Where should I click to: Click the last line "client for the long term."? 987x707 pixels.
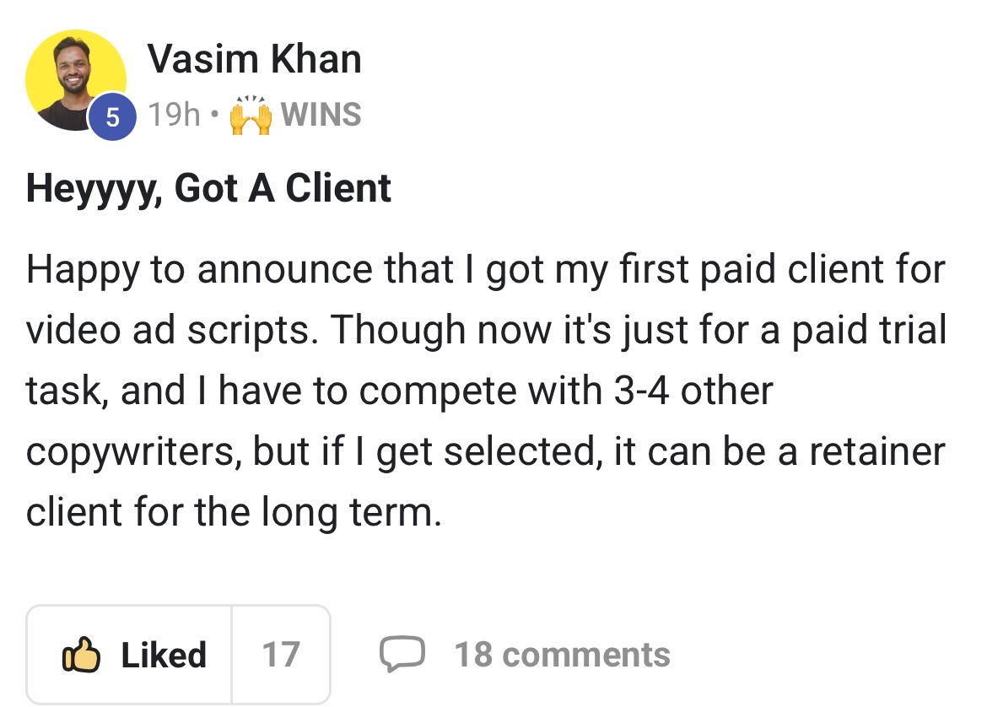(x=234, y=512)
